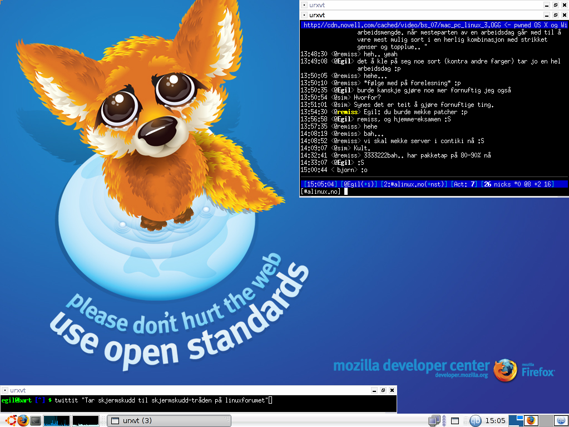Maximize the IRC urxvt window
Viewport: 569px width, 427px height.
pos(556,15)
